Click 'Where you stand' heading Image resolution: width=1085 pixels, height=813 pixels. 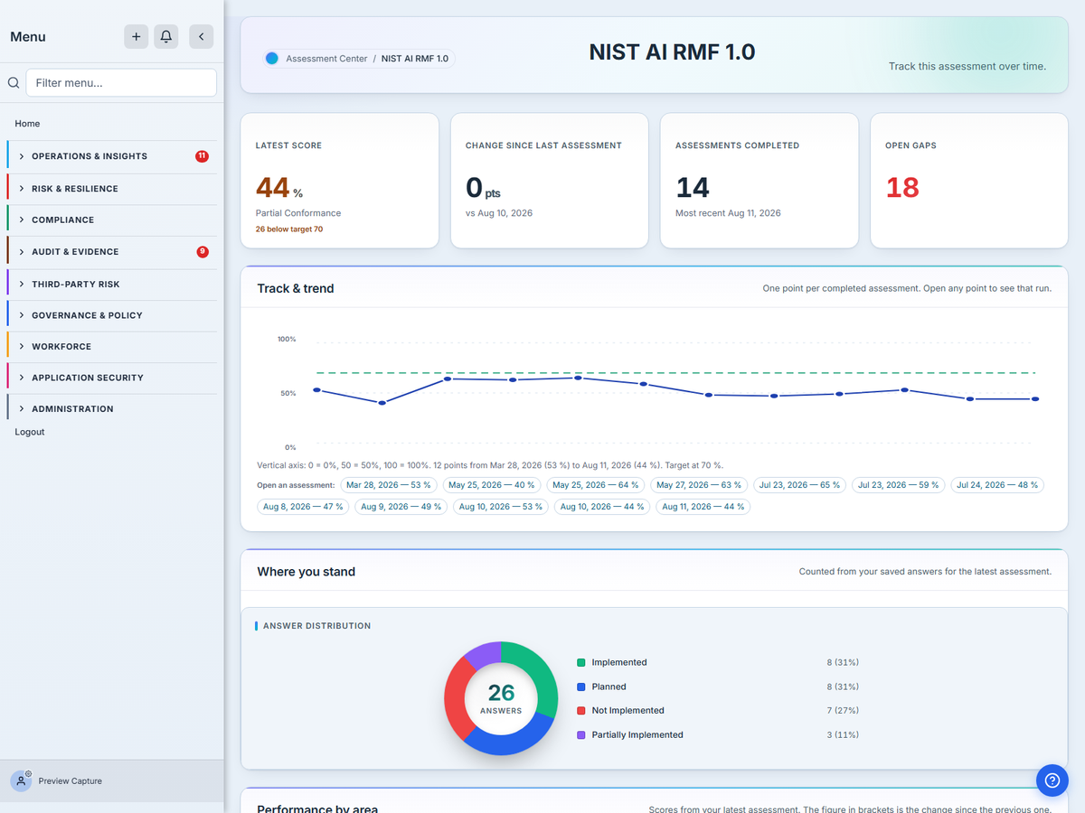[306, 572]
